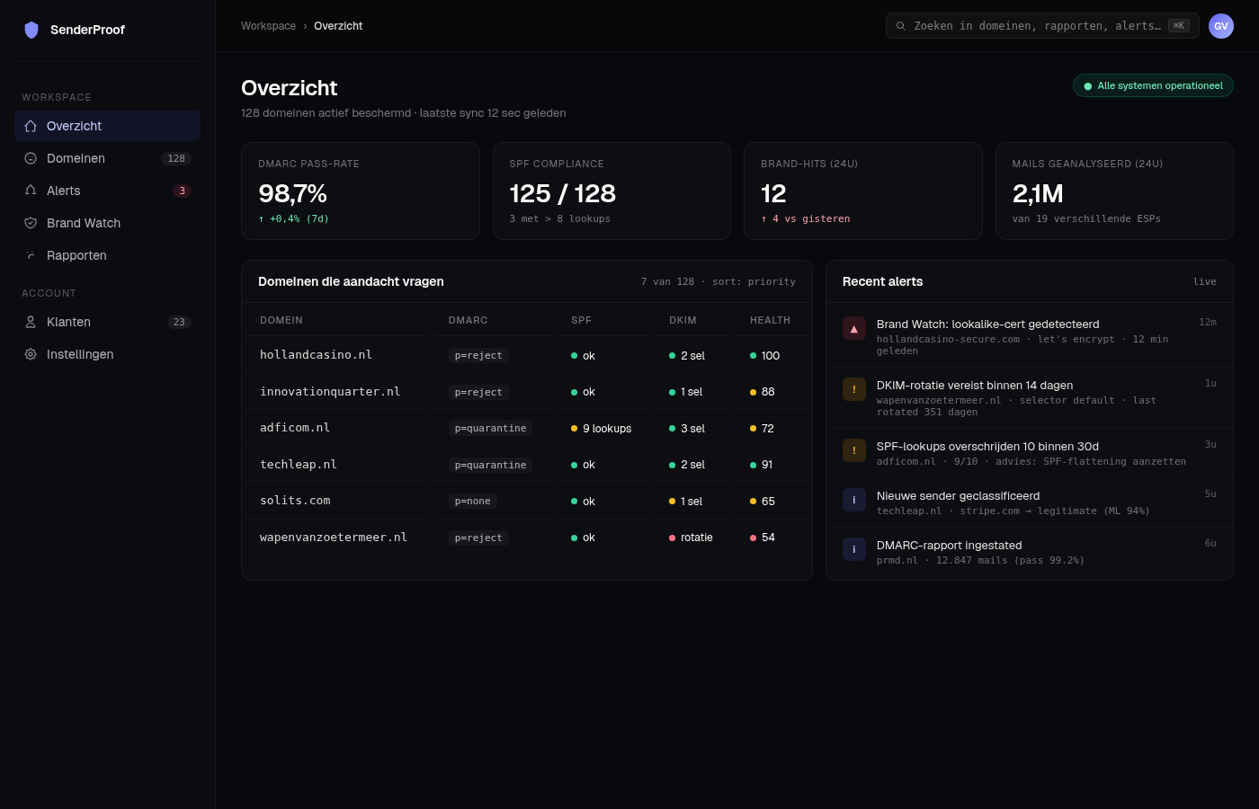Screen dimensions: 1259x809
Task: Click the Domeinen globe icon
Action: [31, 158]
